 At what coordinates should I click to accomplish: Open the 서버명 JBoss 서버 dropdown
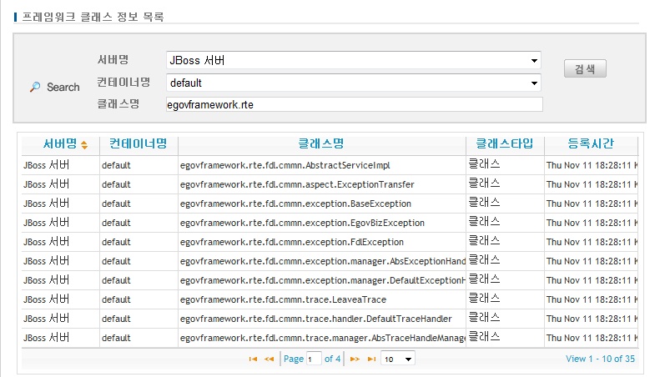tap(533, 61)
